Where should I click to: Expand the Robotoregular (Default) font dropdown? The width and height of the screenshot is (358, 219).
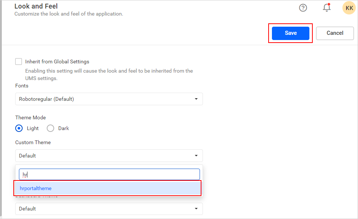coord(109,99)
